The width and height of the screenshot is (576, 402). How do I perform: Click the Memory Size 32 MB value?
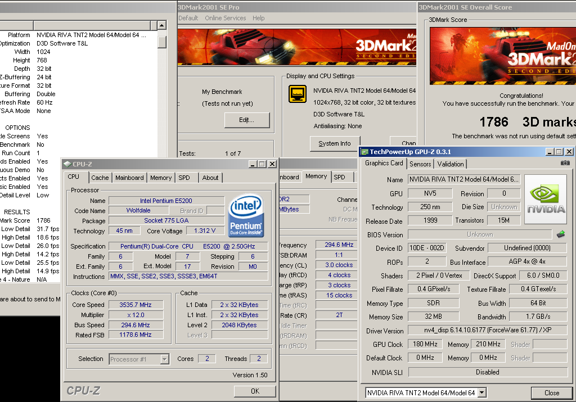[434, 317]
